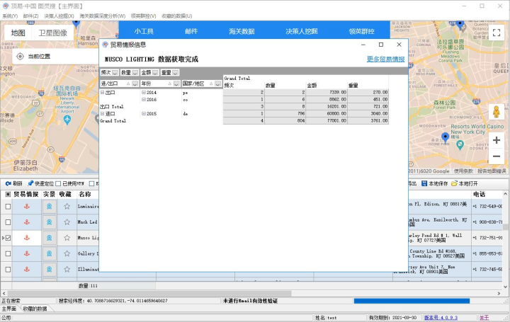Image resolution: width=510 pixels, height=322 pixels.
Task: Zoom out the map with minus button
Action: coord(497,156)
